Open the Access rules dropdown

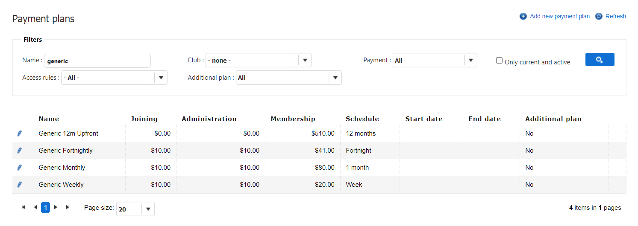pos(161,78)
